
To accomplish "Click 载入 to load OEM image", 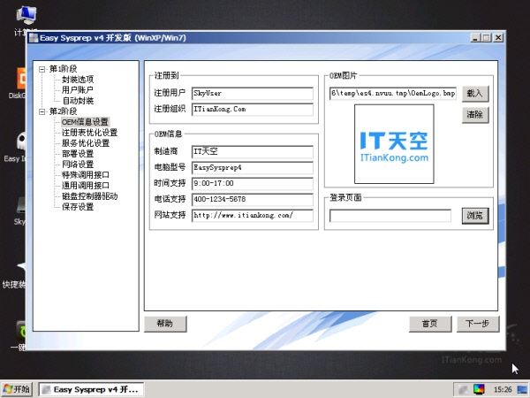I will pyautogui.click(x=475, y=94).
